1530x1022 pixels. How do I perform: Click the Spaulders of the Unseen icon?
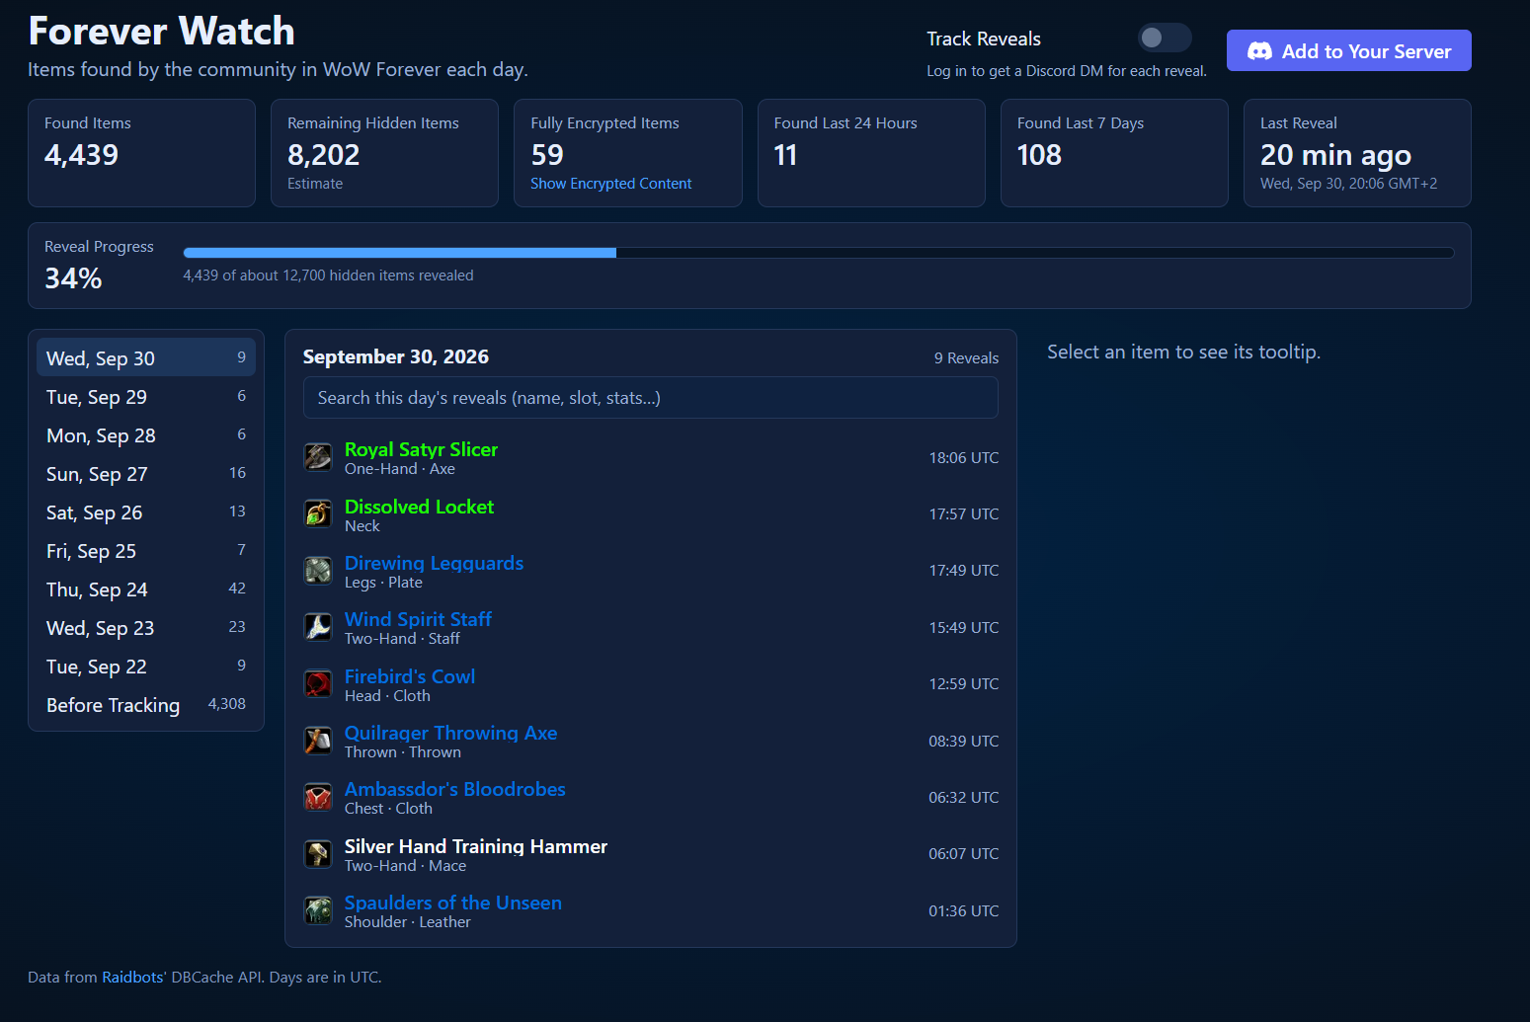[318, 910]
